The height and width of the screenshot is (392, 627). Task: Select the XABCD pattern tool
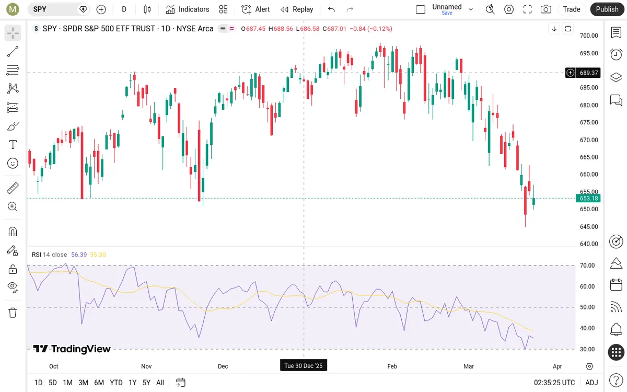[x=13, y=89]
